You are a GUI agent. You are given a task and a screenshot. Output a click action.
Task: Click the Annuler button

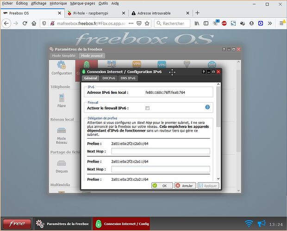pos(185,186)
